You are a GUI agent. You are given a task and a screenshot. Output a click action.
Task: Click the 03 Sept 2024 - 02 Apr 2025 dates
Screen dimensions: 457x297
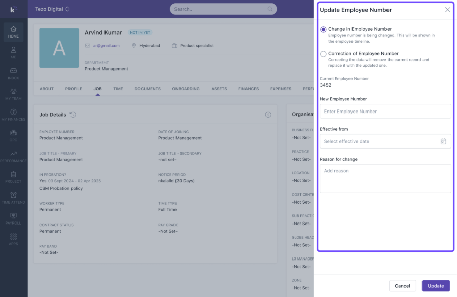pyautogui.click(x=75, y=181)
